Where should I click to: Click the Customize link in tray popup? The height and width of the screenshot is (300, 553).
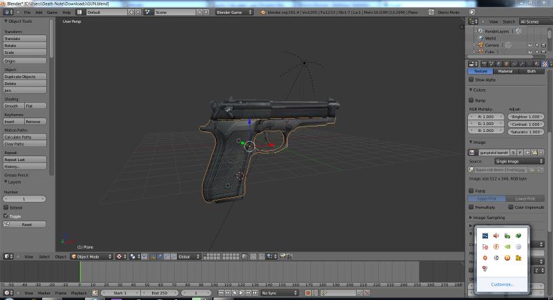click(x=502, y=284)
